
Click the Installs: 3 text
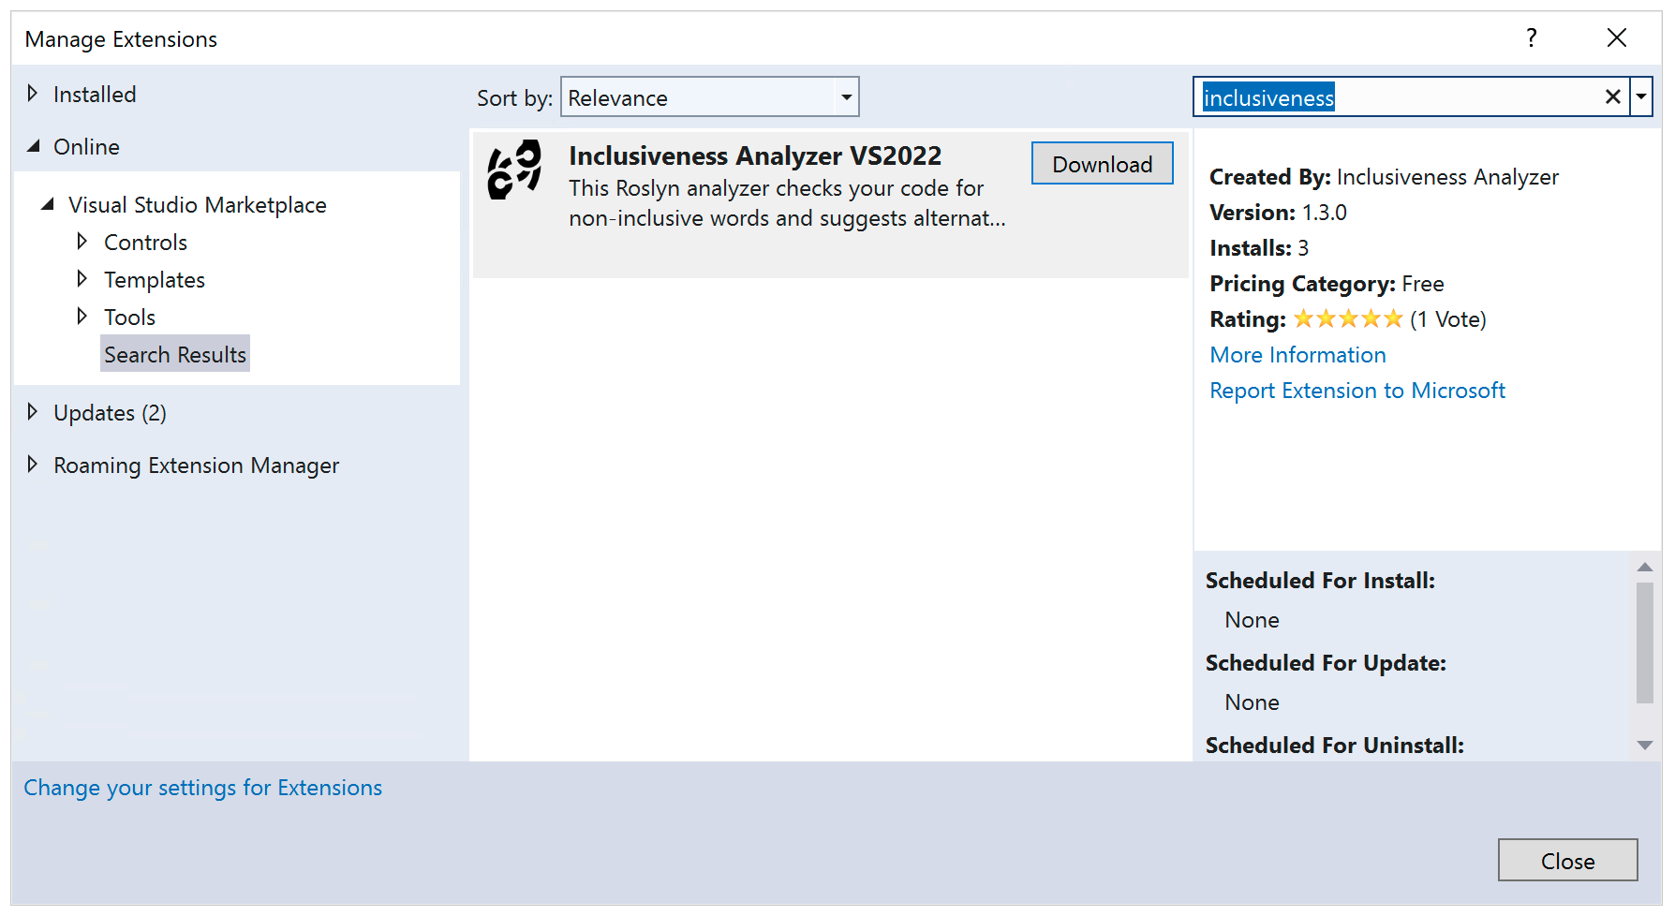1259,248
